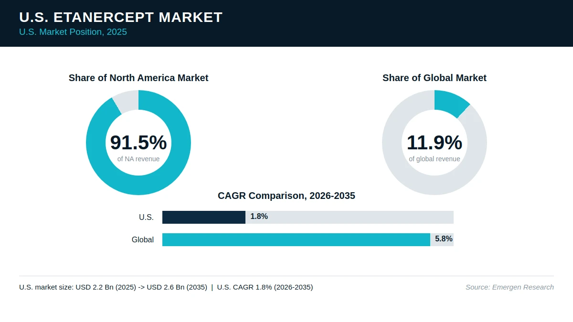Screen dimensions: 573x322
Task: Click the U.S. market size footnote text
Action: pos(166,287)
